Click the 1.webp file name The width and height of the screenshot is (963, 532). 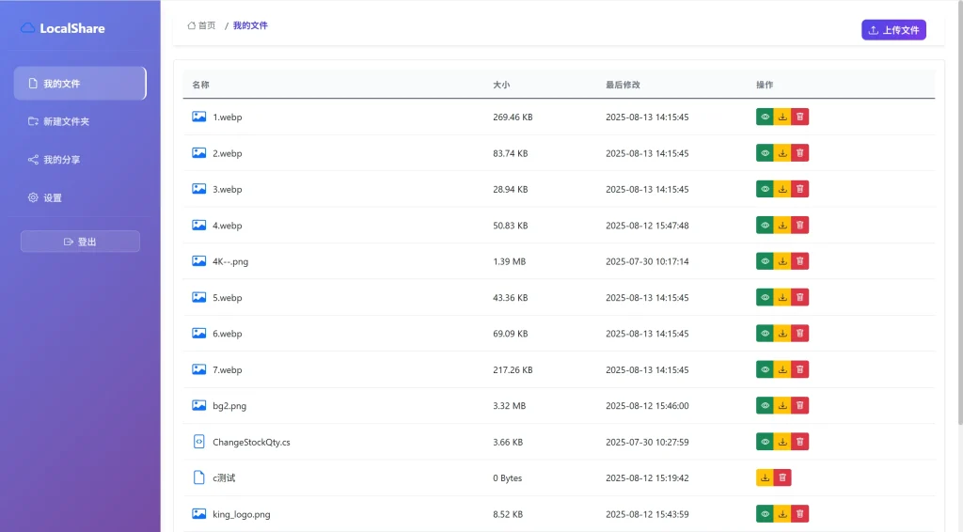(x=228, y=117)
